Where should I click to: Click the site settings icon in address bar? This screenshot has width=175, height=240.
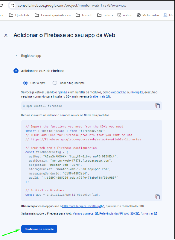pos(13,5)
